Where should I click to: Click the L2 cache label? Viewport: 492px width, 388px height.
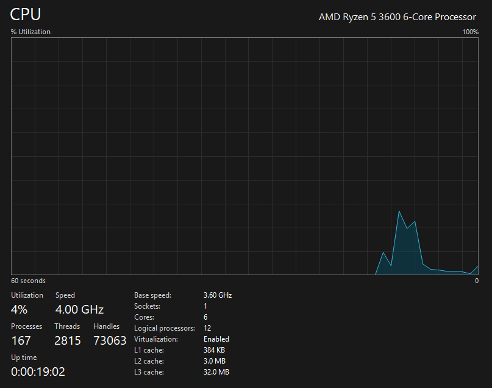click(149, 361)
